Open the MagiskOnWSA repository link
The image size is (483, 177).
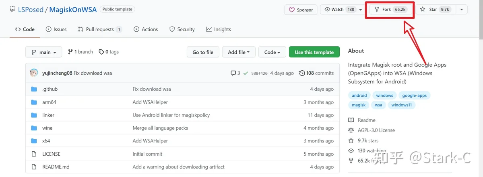73,10
